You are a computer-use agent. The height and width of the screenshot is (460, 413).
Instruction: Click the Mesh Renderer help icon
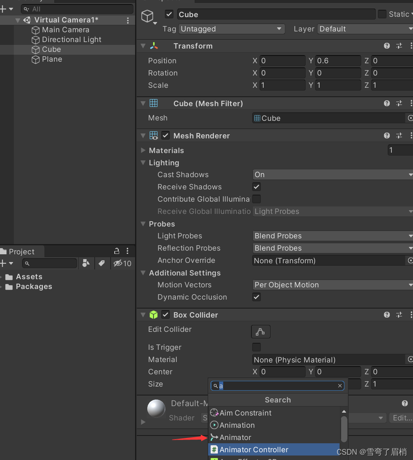(386, 136)
